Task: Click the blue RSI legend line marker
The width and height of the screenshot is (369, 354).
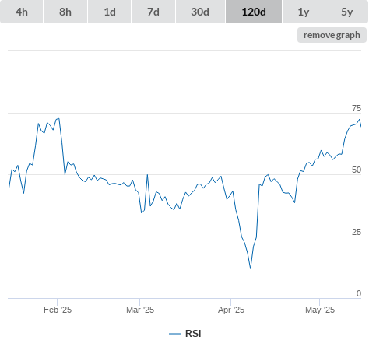Action: [175, 334]
